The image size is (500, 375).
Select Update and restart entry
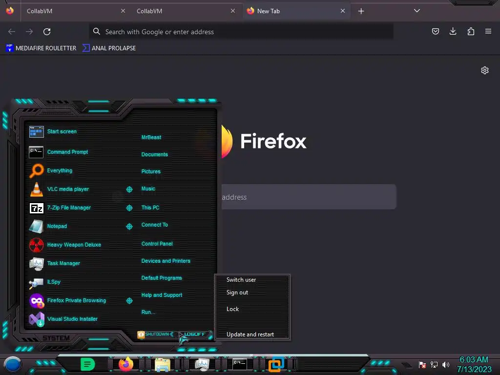pyautogui.click(x=250, y=334)
